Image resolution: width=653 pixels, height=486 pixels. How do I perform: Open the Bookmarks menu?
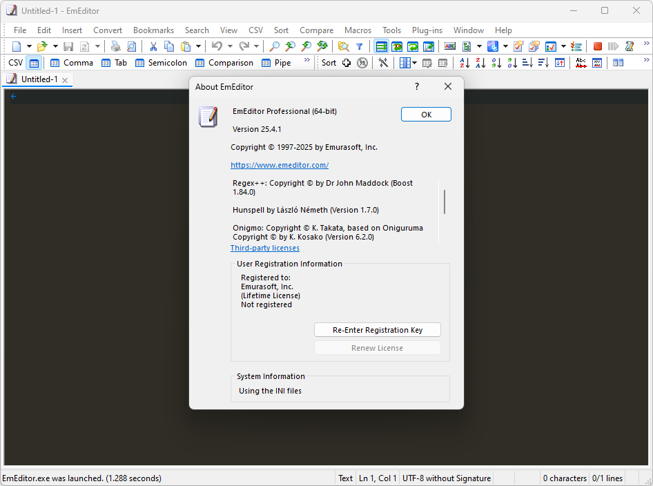click(x=154, y=30)
